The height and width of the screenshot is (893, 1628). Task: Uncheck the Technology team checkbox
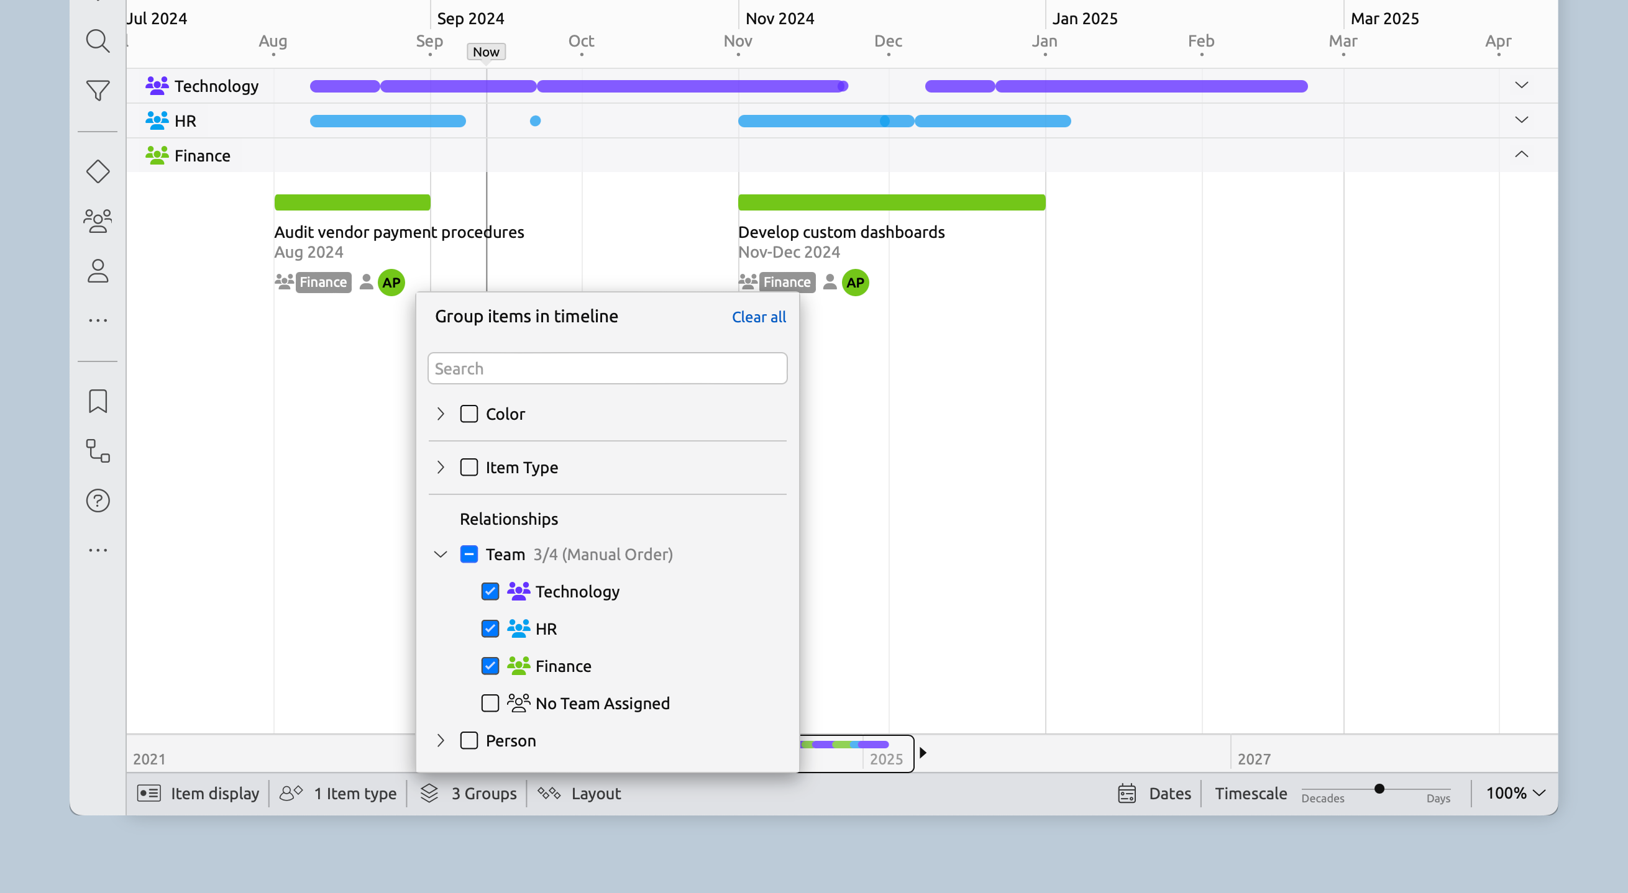490,591
